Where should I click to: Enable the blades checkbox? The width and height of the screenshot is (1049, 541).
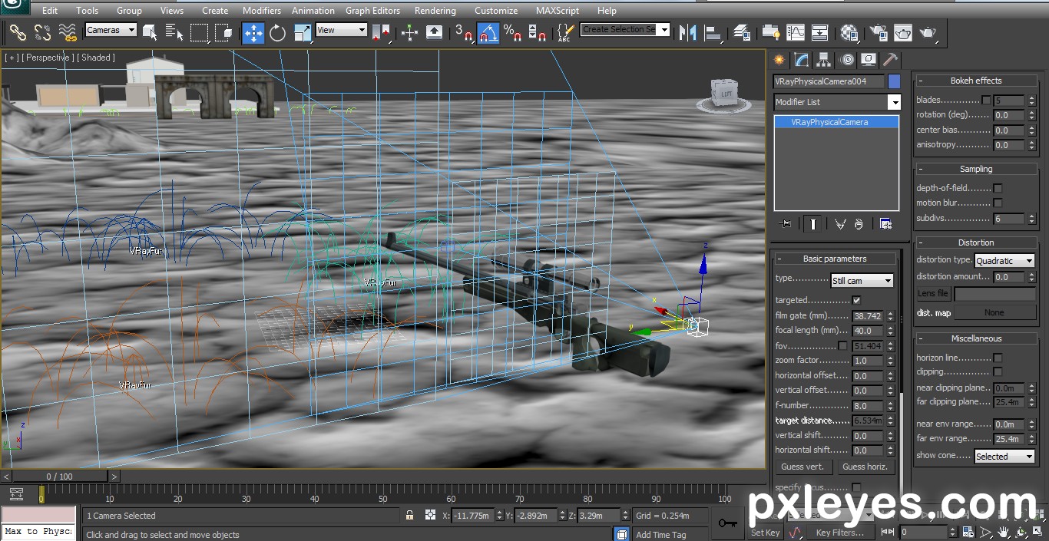pos(986,101)
